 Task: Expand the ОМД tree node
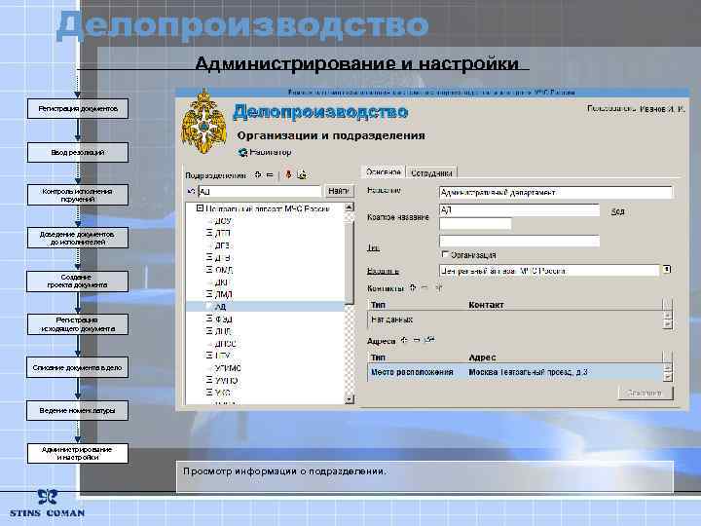tap(209, 270)
